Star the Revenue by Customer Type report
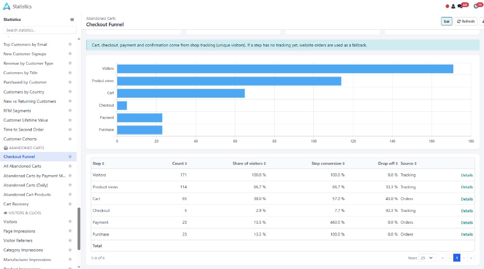Viewport: 484px width, 269px height. pos(70,63)
